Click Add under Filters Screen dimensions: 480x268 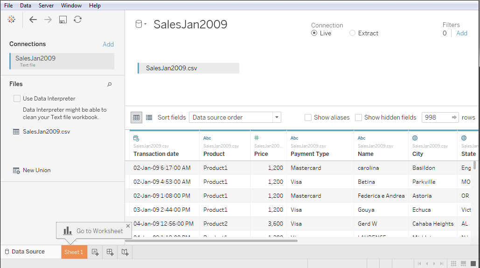[462, 33]
